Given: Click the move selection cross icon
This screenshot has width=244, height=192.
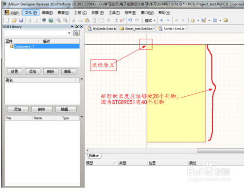Looking at the screenshot, I should coord(108,20).
